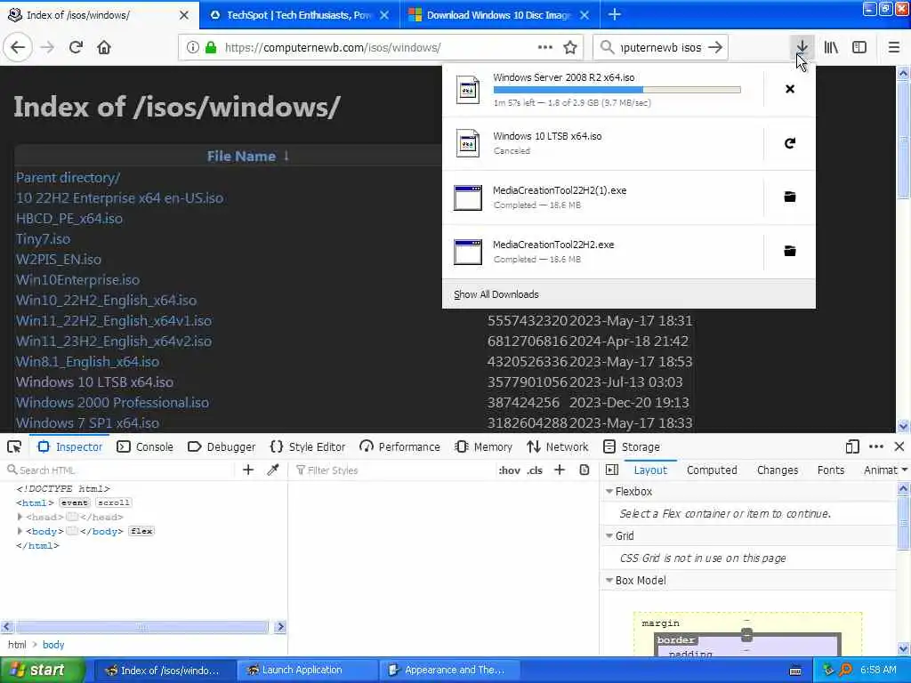The width and height of the screenshot is (911, 683).
Task: Open the Firefox hamburger menu
Action: click(894, 48)
